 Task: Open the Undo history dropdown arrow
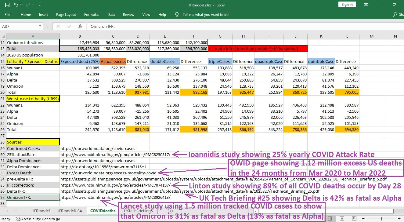[x=21, y=5]
